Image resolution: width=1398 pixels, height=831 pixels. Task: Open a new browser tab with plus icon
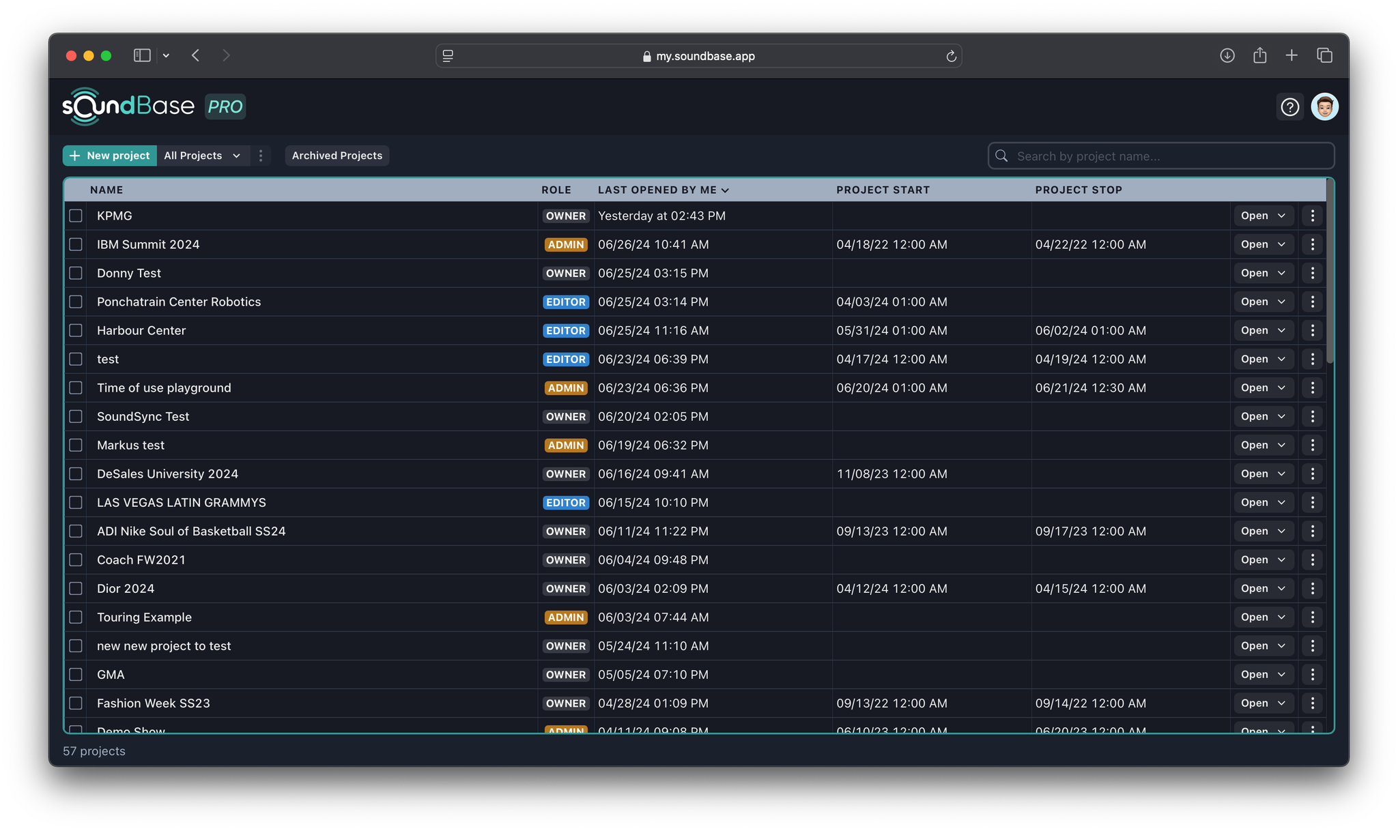click(x=1292, y=55)
